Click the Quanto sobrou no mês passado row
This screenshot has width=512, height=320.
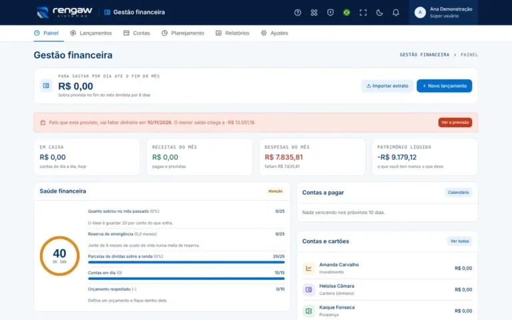coord(186,217)
